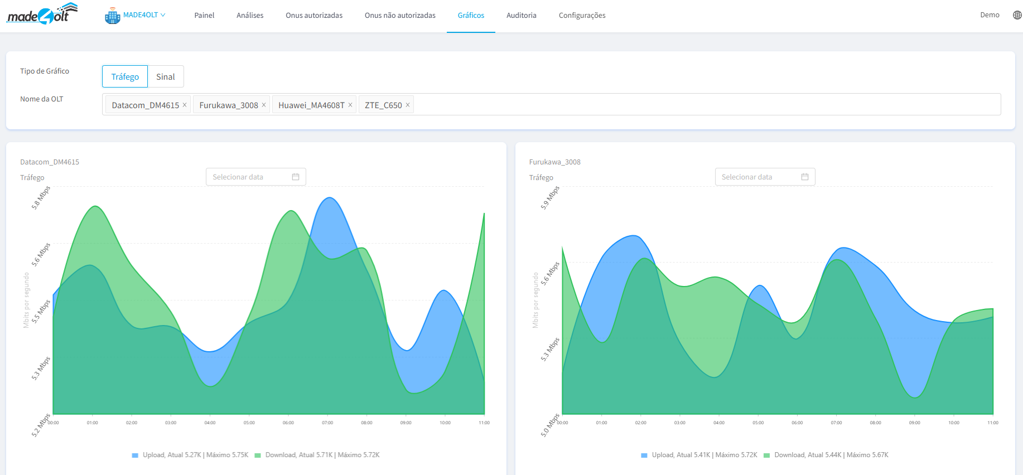1023x475 pixels.
Task: Go to the Análises tab
Action: coord(250,16)
